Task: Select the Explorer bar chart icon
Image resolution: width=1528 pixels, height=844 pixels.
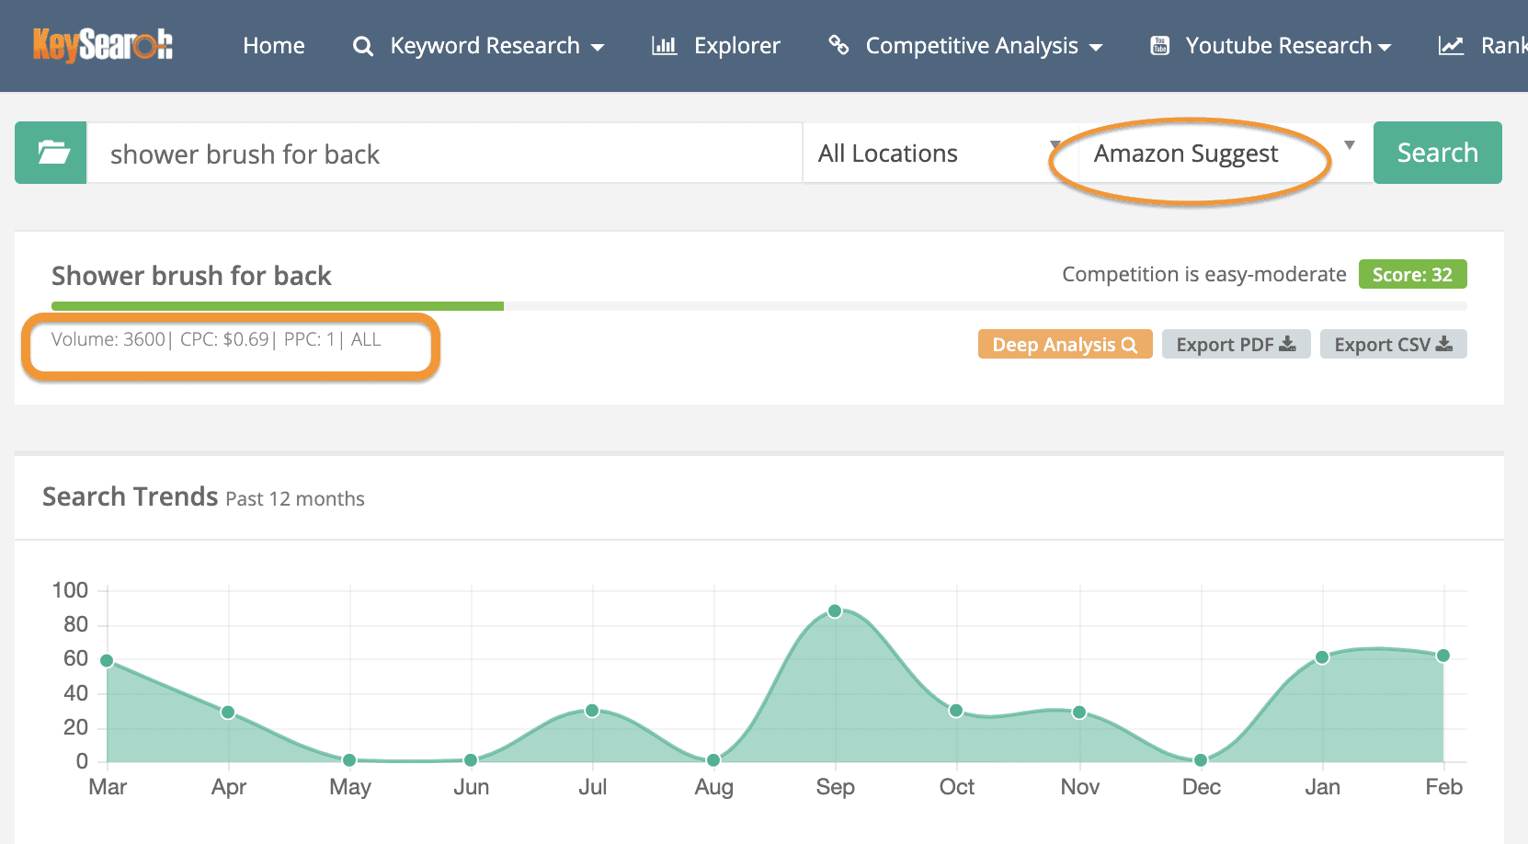Action: (x=664, y=45)
